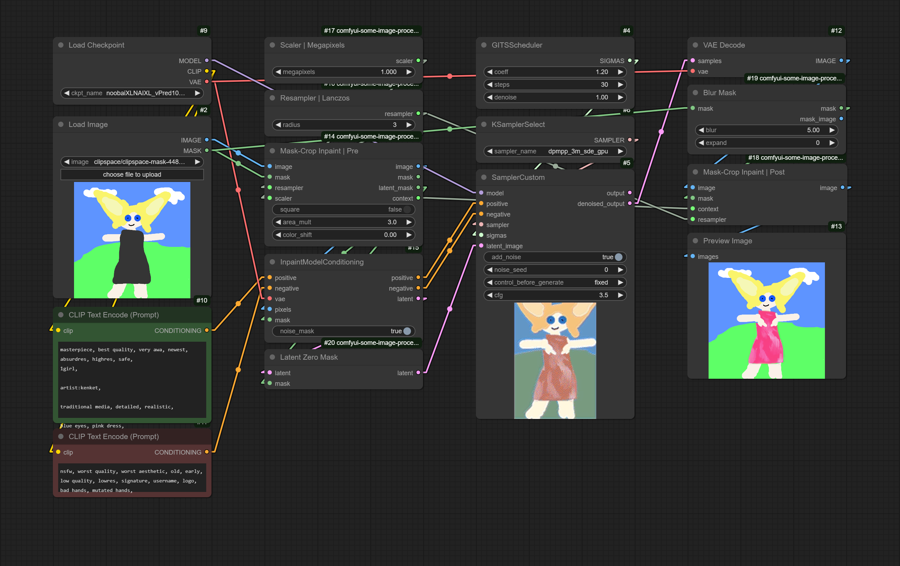This screenshot has width=900, height=566.
Task: Collapse the positive CLIP Text Encode node dot
Action: click(61, 315)
